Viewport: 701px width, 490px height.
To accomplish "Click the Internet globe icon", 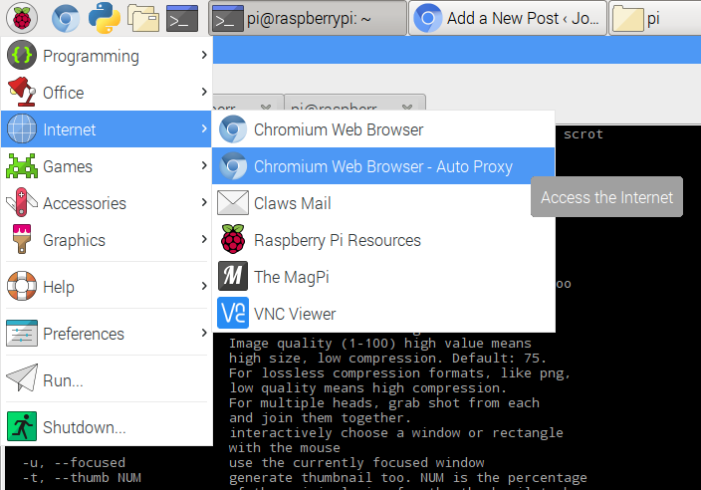I will [22, 128].
